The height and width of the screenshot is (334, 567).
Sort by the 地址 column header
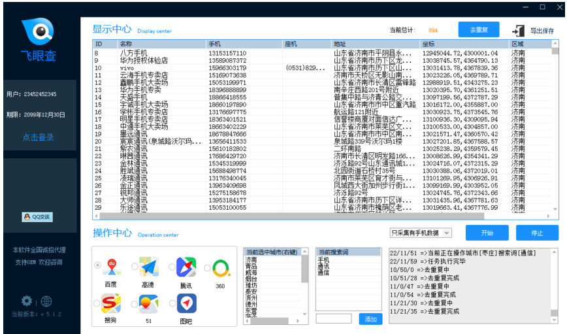376,44
